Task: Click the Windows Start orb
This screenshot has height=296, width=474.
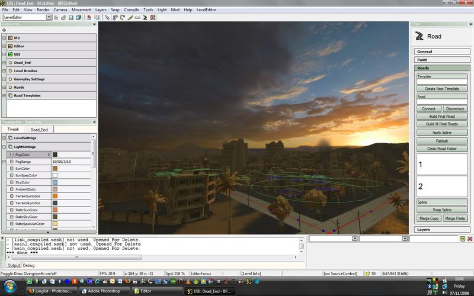Action: (9, 286)
